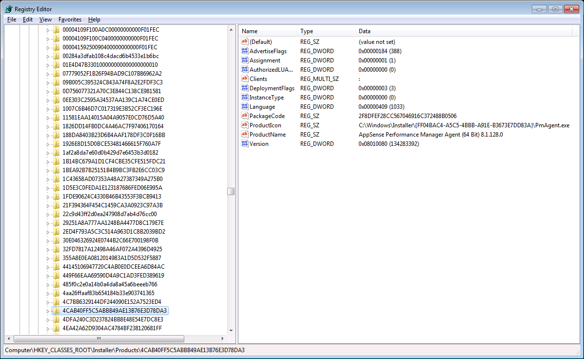Screen dimensions: 584x359
Task: Click the ProductName string icon
Action: (245, 134)
